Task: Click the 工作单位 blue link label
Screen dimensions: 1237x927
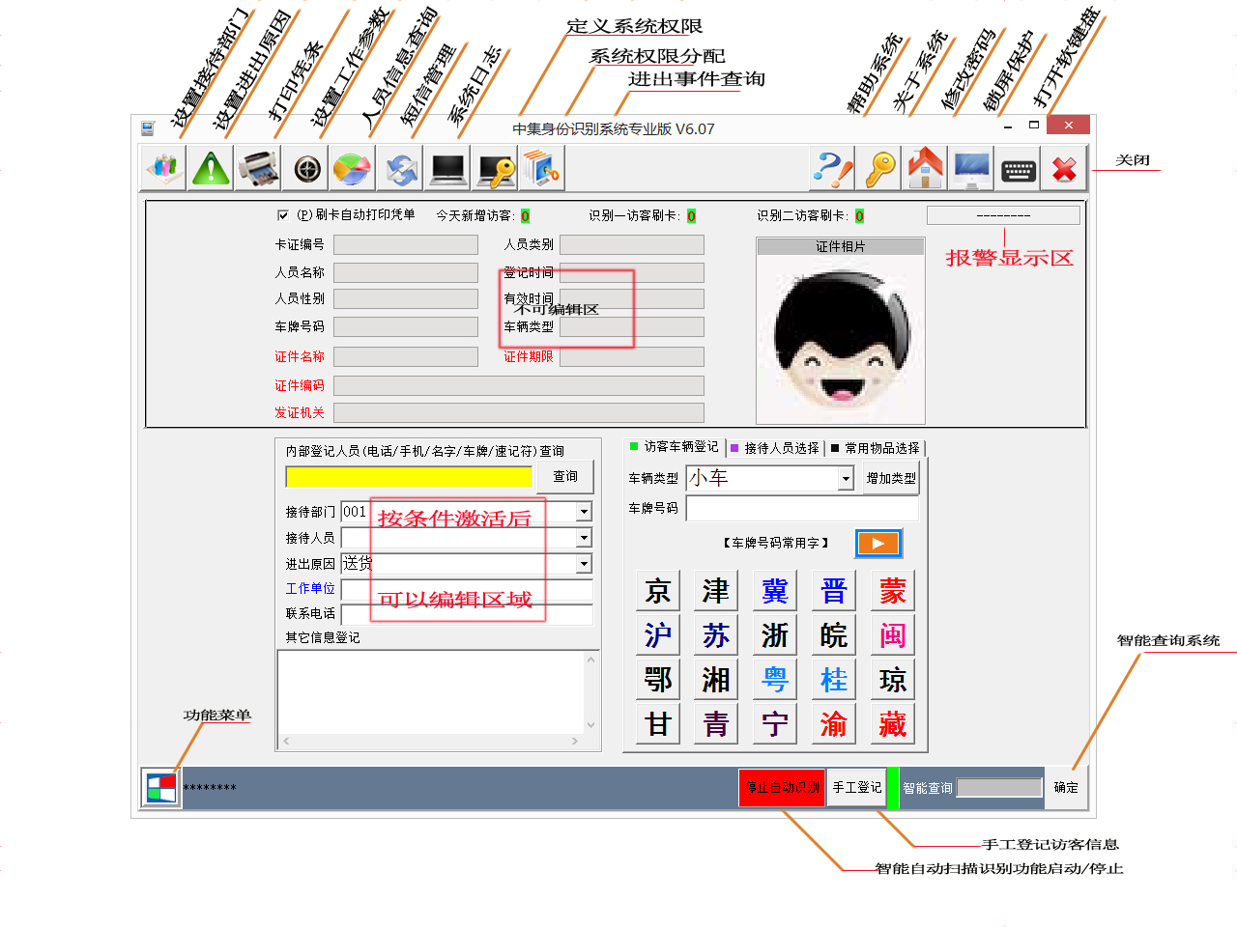Action: 310,588
